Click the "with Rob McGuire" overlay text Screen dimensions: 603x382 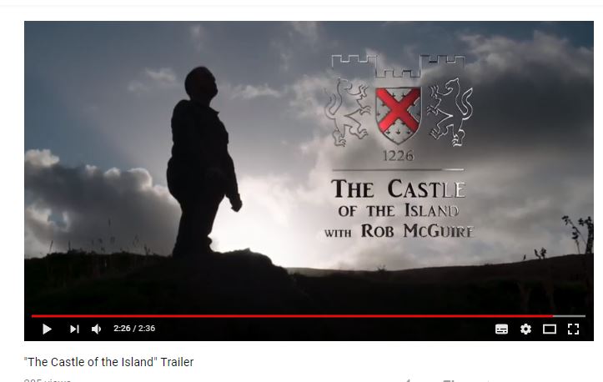tap(399, 231)
